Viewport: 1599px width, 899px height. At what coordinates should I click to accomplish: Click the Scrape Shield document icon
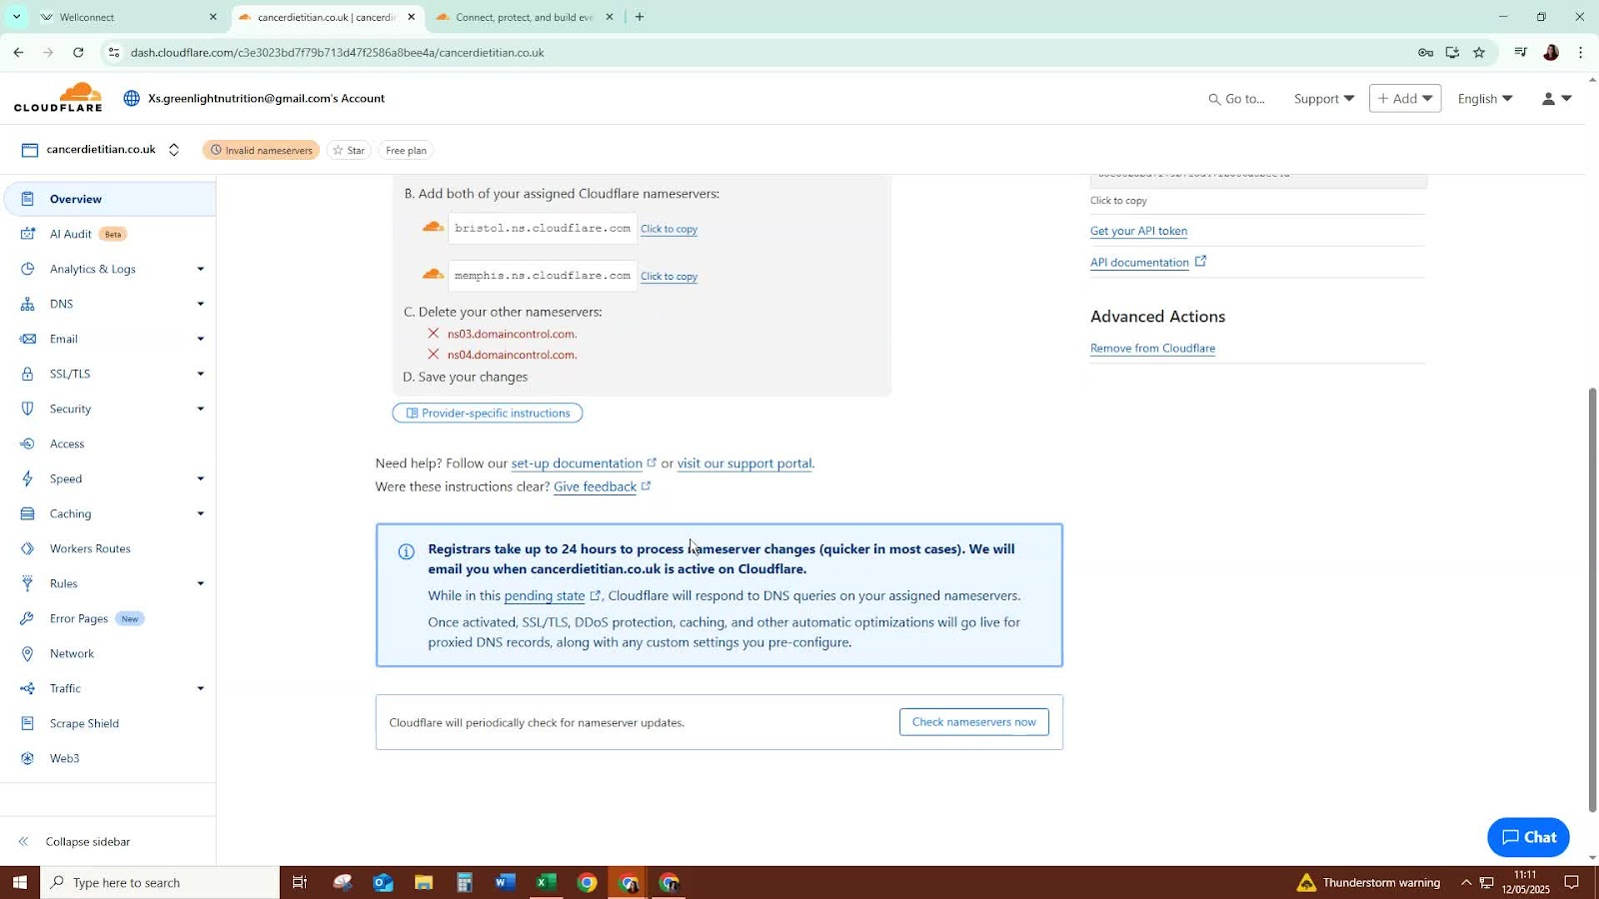click(x=28, y=723)
